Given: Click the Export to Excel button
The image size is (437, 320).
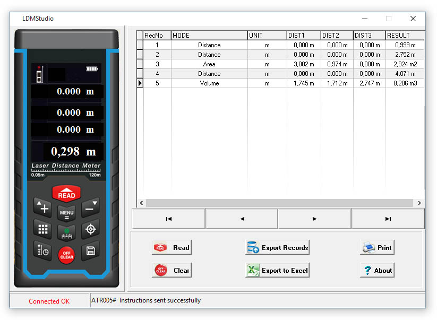Looking at the screenshot, I should tap(277, 271).
